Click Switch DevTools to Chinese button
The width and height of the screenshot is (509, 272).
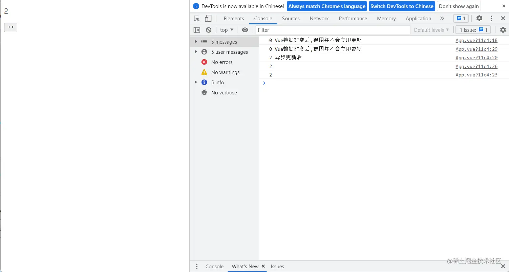(x=402, y=6)
